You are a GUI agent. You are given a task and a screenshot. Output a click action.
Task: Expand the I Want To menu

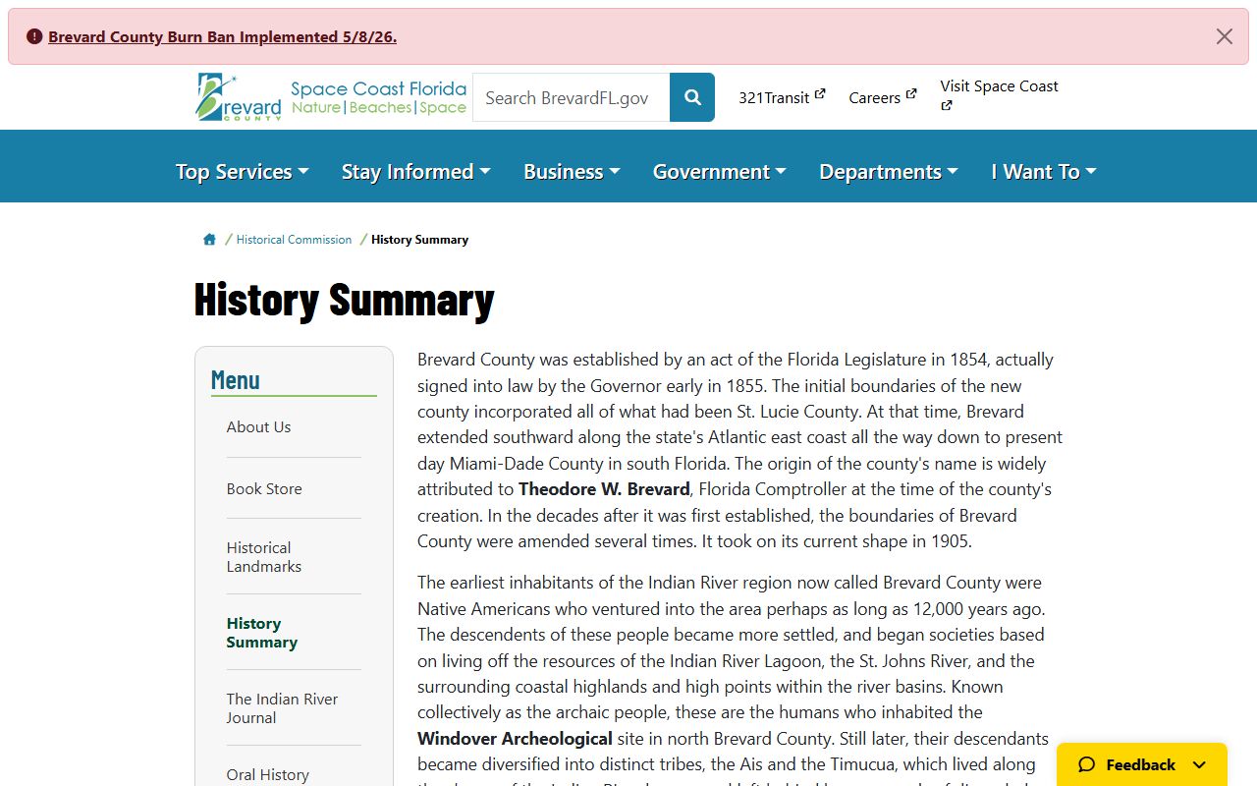coord(1044,172)
